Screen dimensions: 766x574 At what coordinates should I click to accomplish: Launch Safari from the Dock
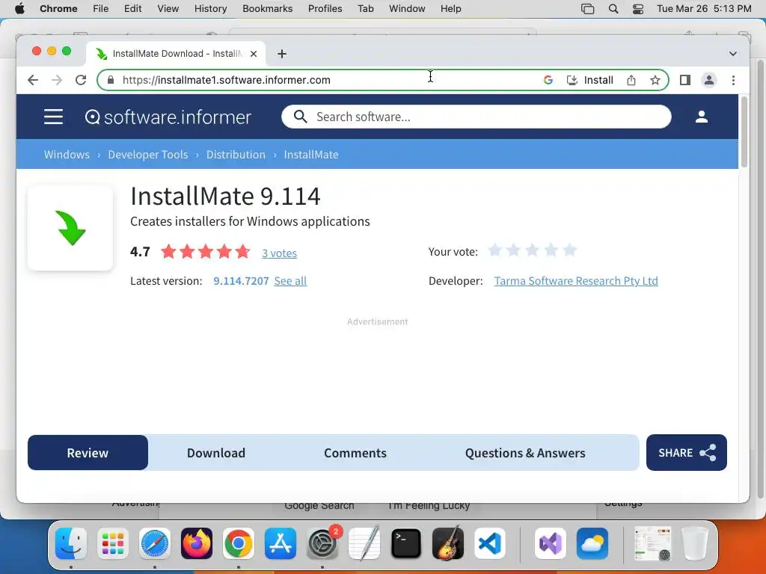pyautogui.click(x=155, y=543)
